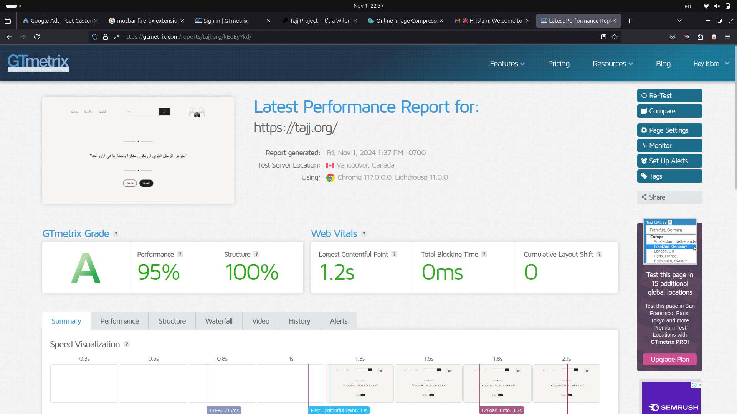737x414 pixels.
Task: Open system volume indicator
Action: (717, 6)
